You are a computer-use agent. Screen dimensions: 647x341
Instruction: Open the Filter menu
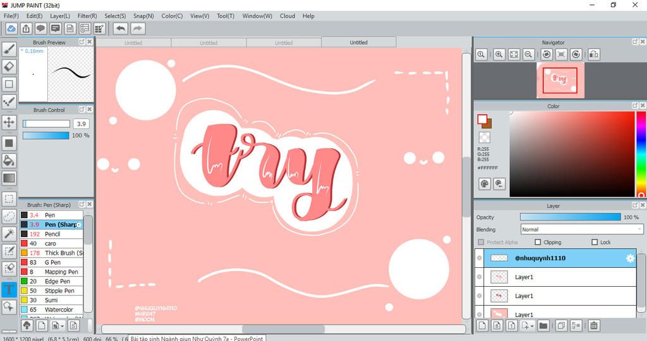tap(87, 16)
